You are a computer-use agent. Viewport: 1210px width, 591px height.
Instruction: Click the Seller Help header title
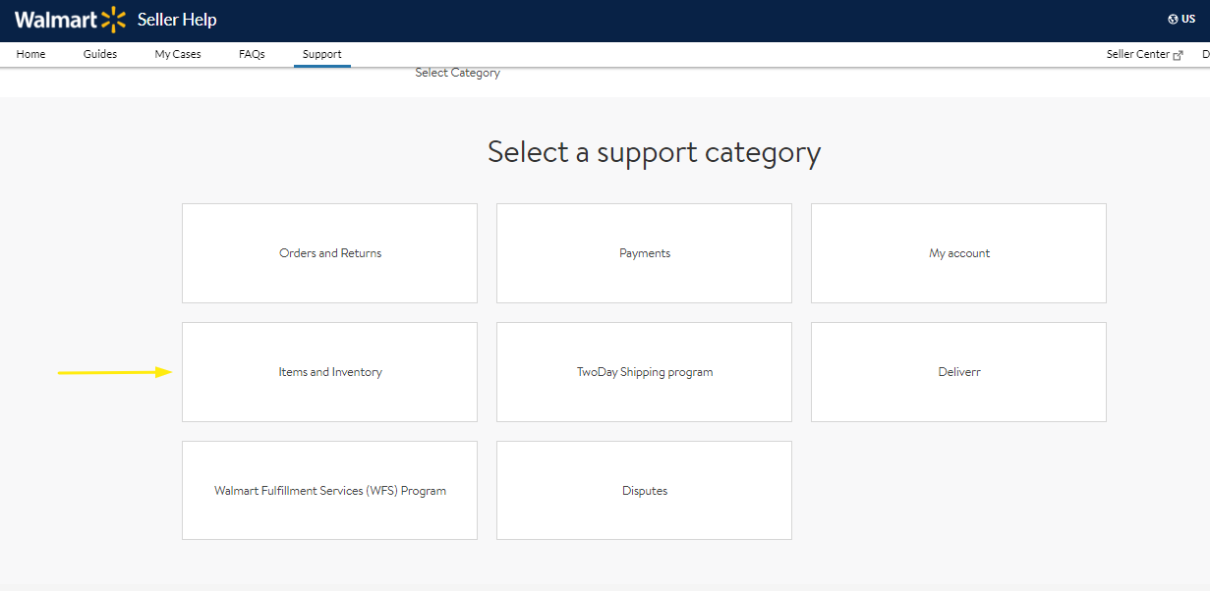(x=177, y=20)
